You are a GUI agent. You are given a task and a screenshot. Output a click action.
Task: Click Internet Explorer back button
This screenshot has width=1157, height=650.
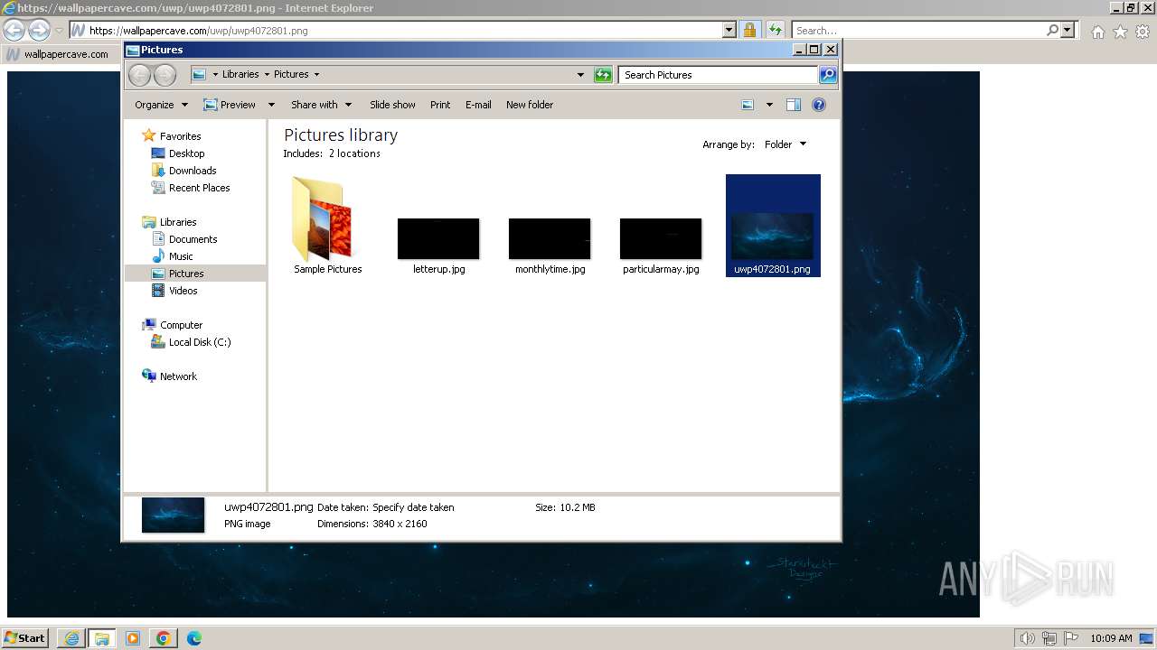click(x=14, y=30)
